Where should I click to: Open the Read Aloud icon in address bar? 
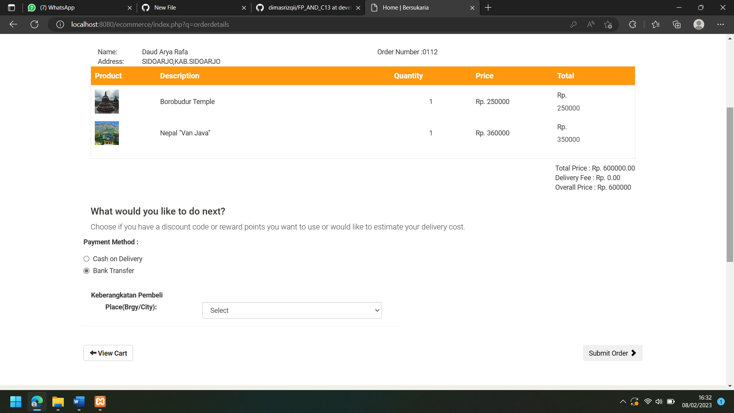click(590, 24)
